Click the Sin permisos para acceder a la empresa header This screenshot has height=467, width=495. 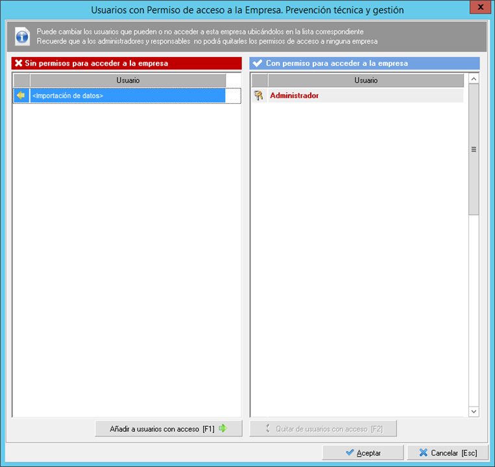[x=127, y=63]
